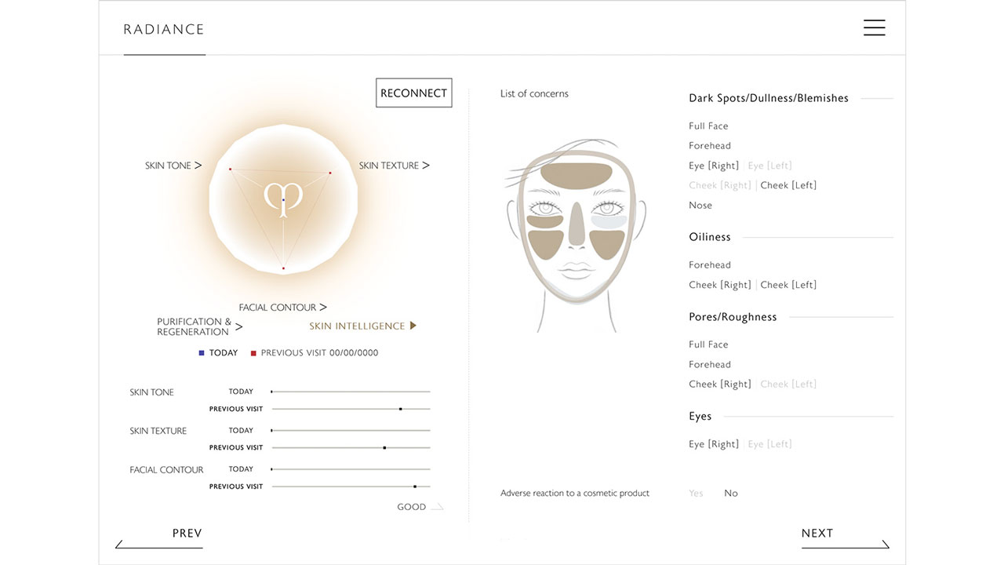Open the hamburger menu
Screen dimensions: 1004x565
[874, 27]
